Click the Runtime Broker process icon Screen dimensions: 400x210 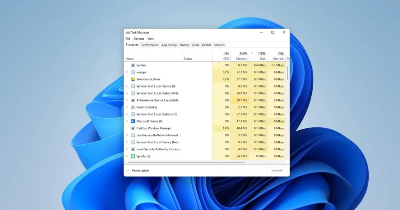pos(133,107)
